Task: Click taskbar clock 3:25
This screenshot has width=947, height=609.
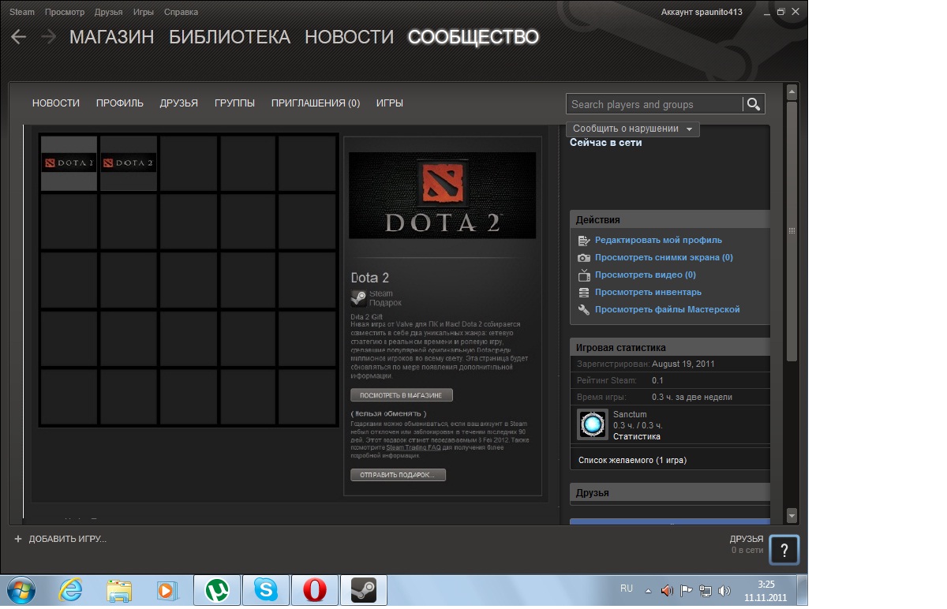Action: pos(765,585)
